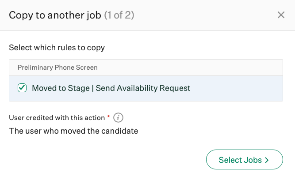This screenshot has height=180, width=295.
Task: Click empty area of highlighted rule row
Action: [x=235, y=88]
